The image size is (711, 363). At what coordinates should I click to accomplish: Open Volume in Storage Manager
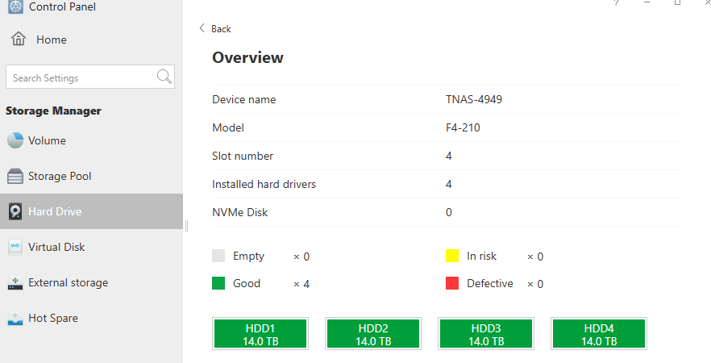[x=90, y=140]
